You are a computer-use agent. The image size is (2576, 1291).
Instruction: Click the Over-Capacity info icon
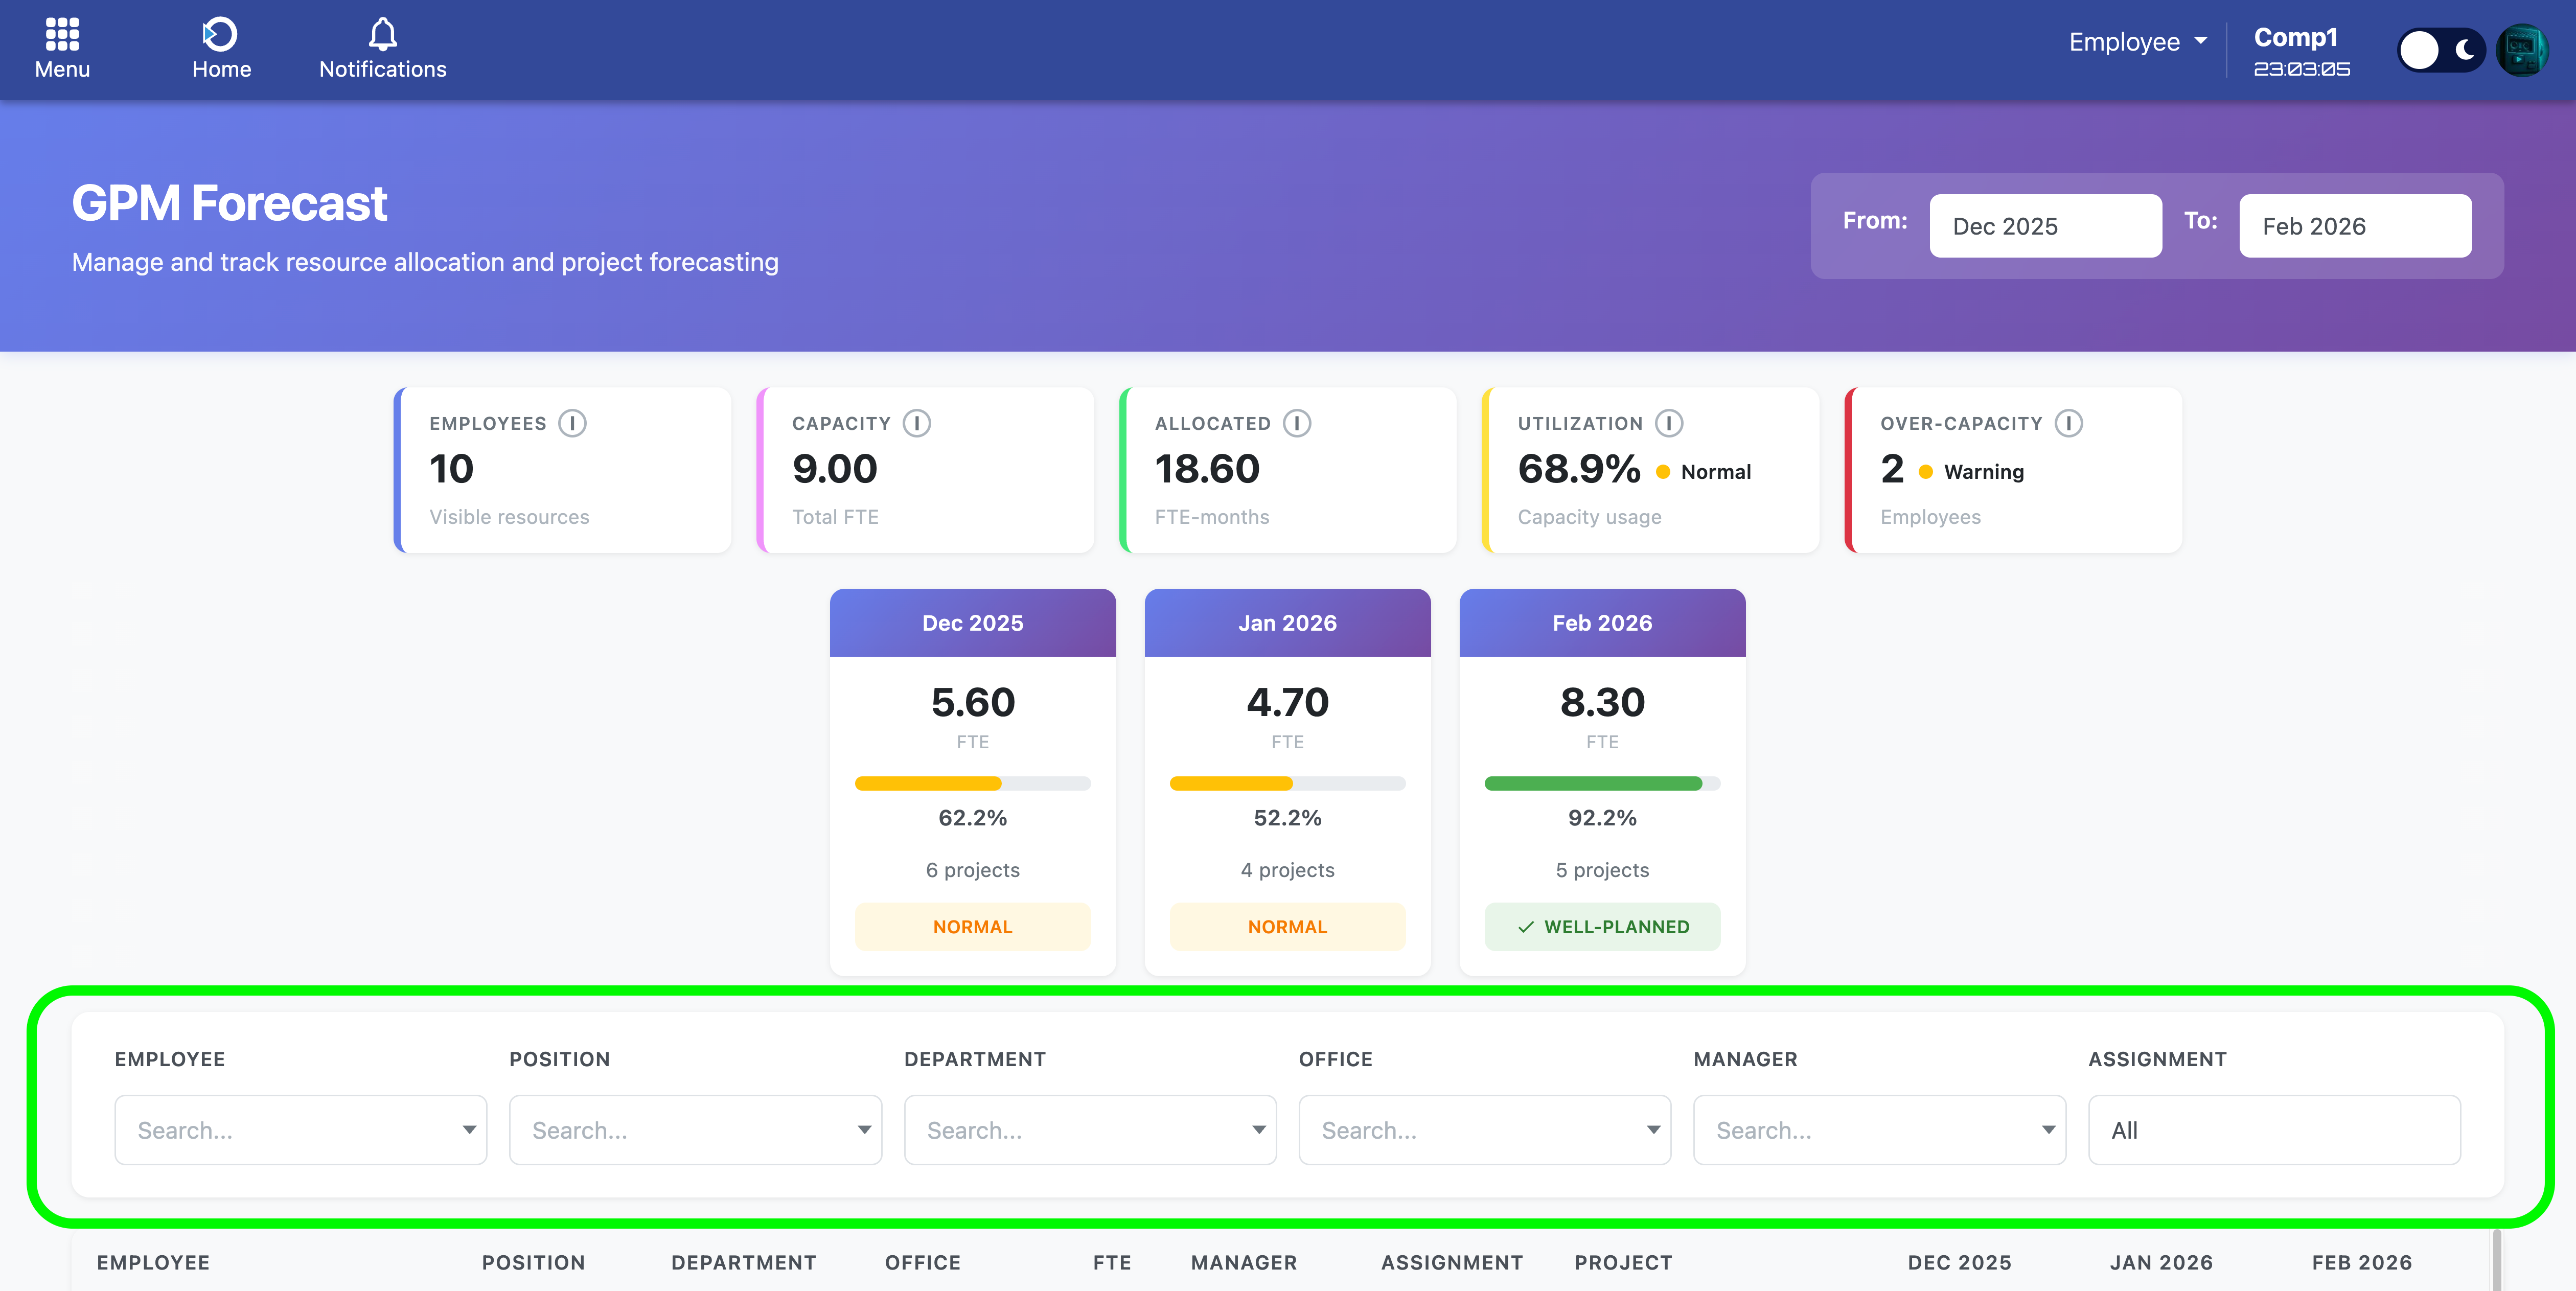[x=2068, y=423]
